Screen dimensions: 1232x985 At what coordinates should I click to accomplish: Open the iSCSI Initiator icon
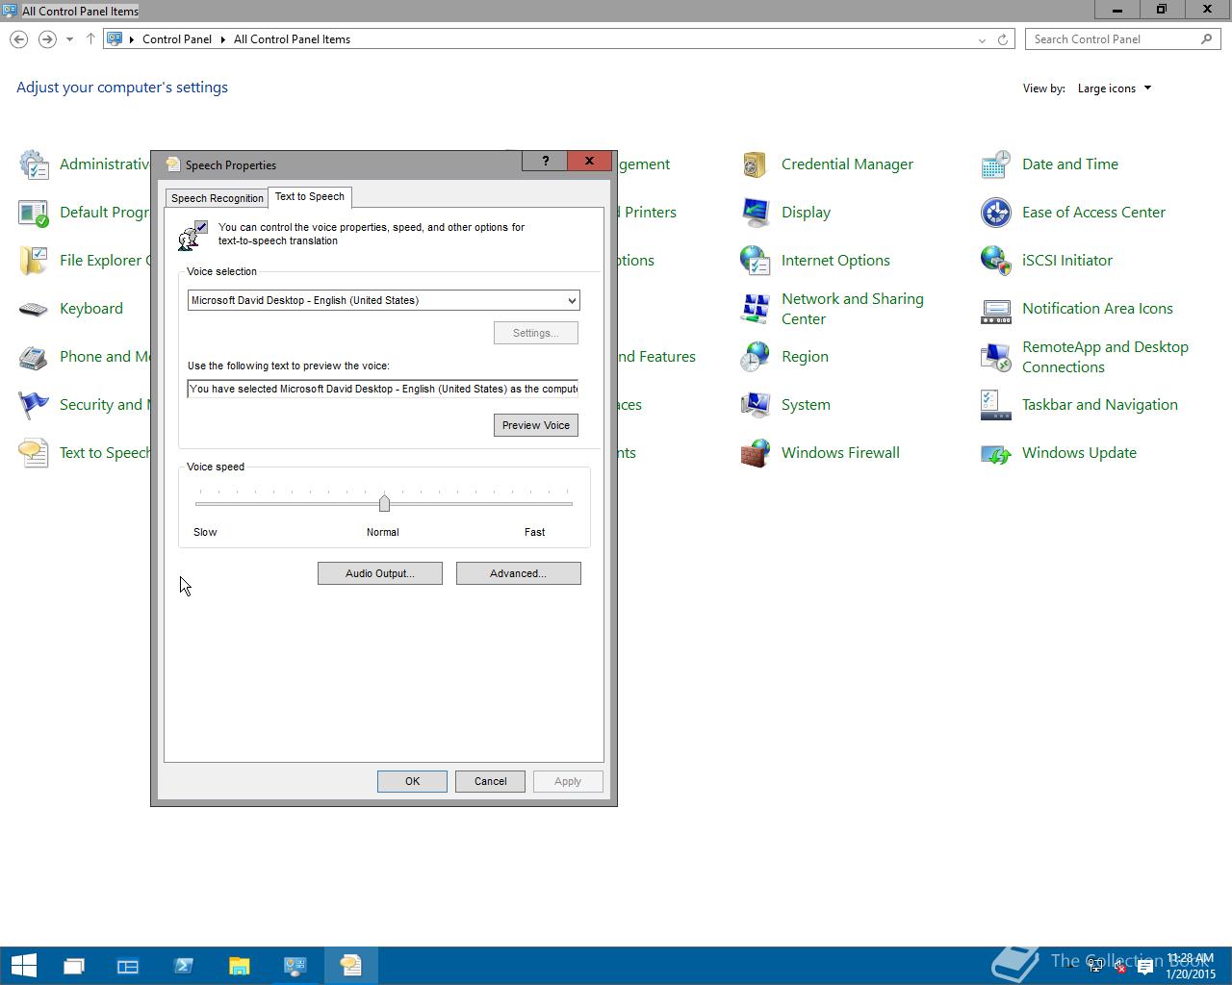click(x=996, y=261)
